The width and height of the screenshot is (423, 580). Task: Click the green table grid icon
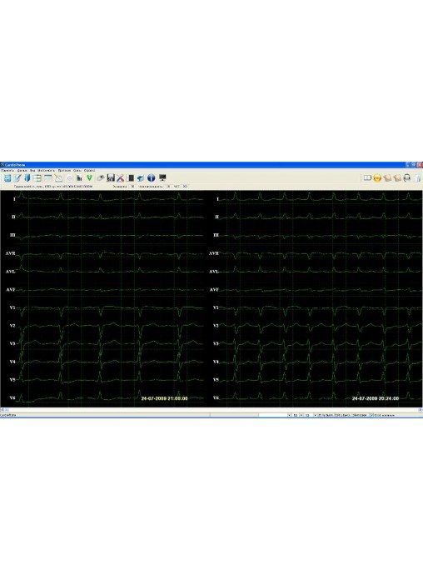37,178
